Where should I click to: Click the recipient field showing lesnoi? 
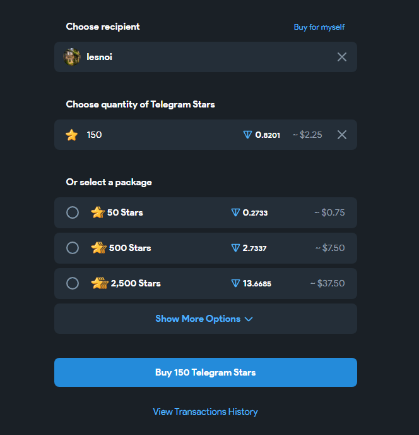(x=206, y=57)
